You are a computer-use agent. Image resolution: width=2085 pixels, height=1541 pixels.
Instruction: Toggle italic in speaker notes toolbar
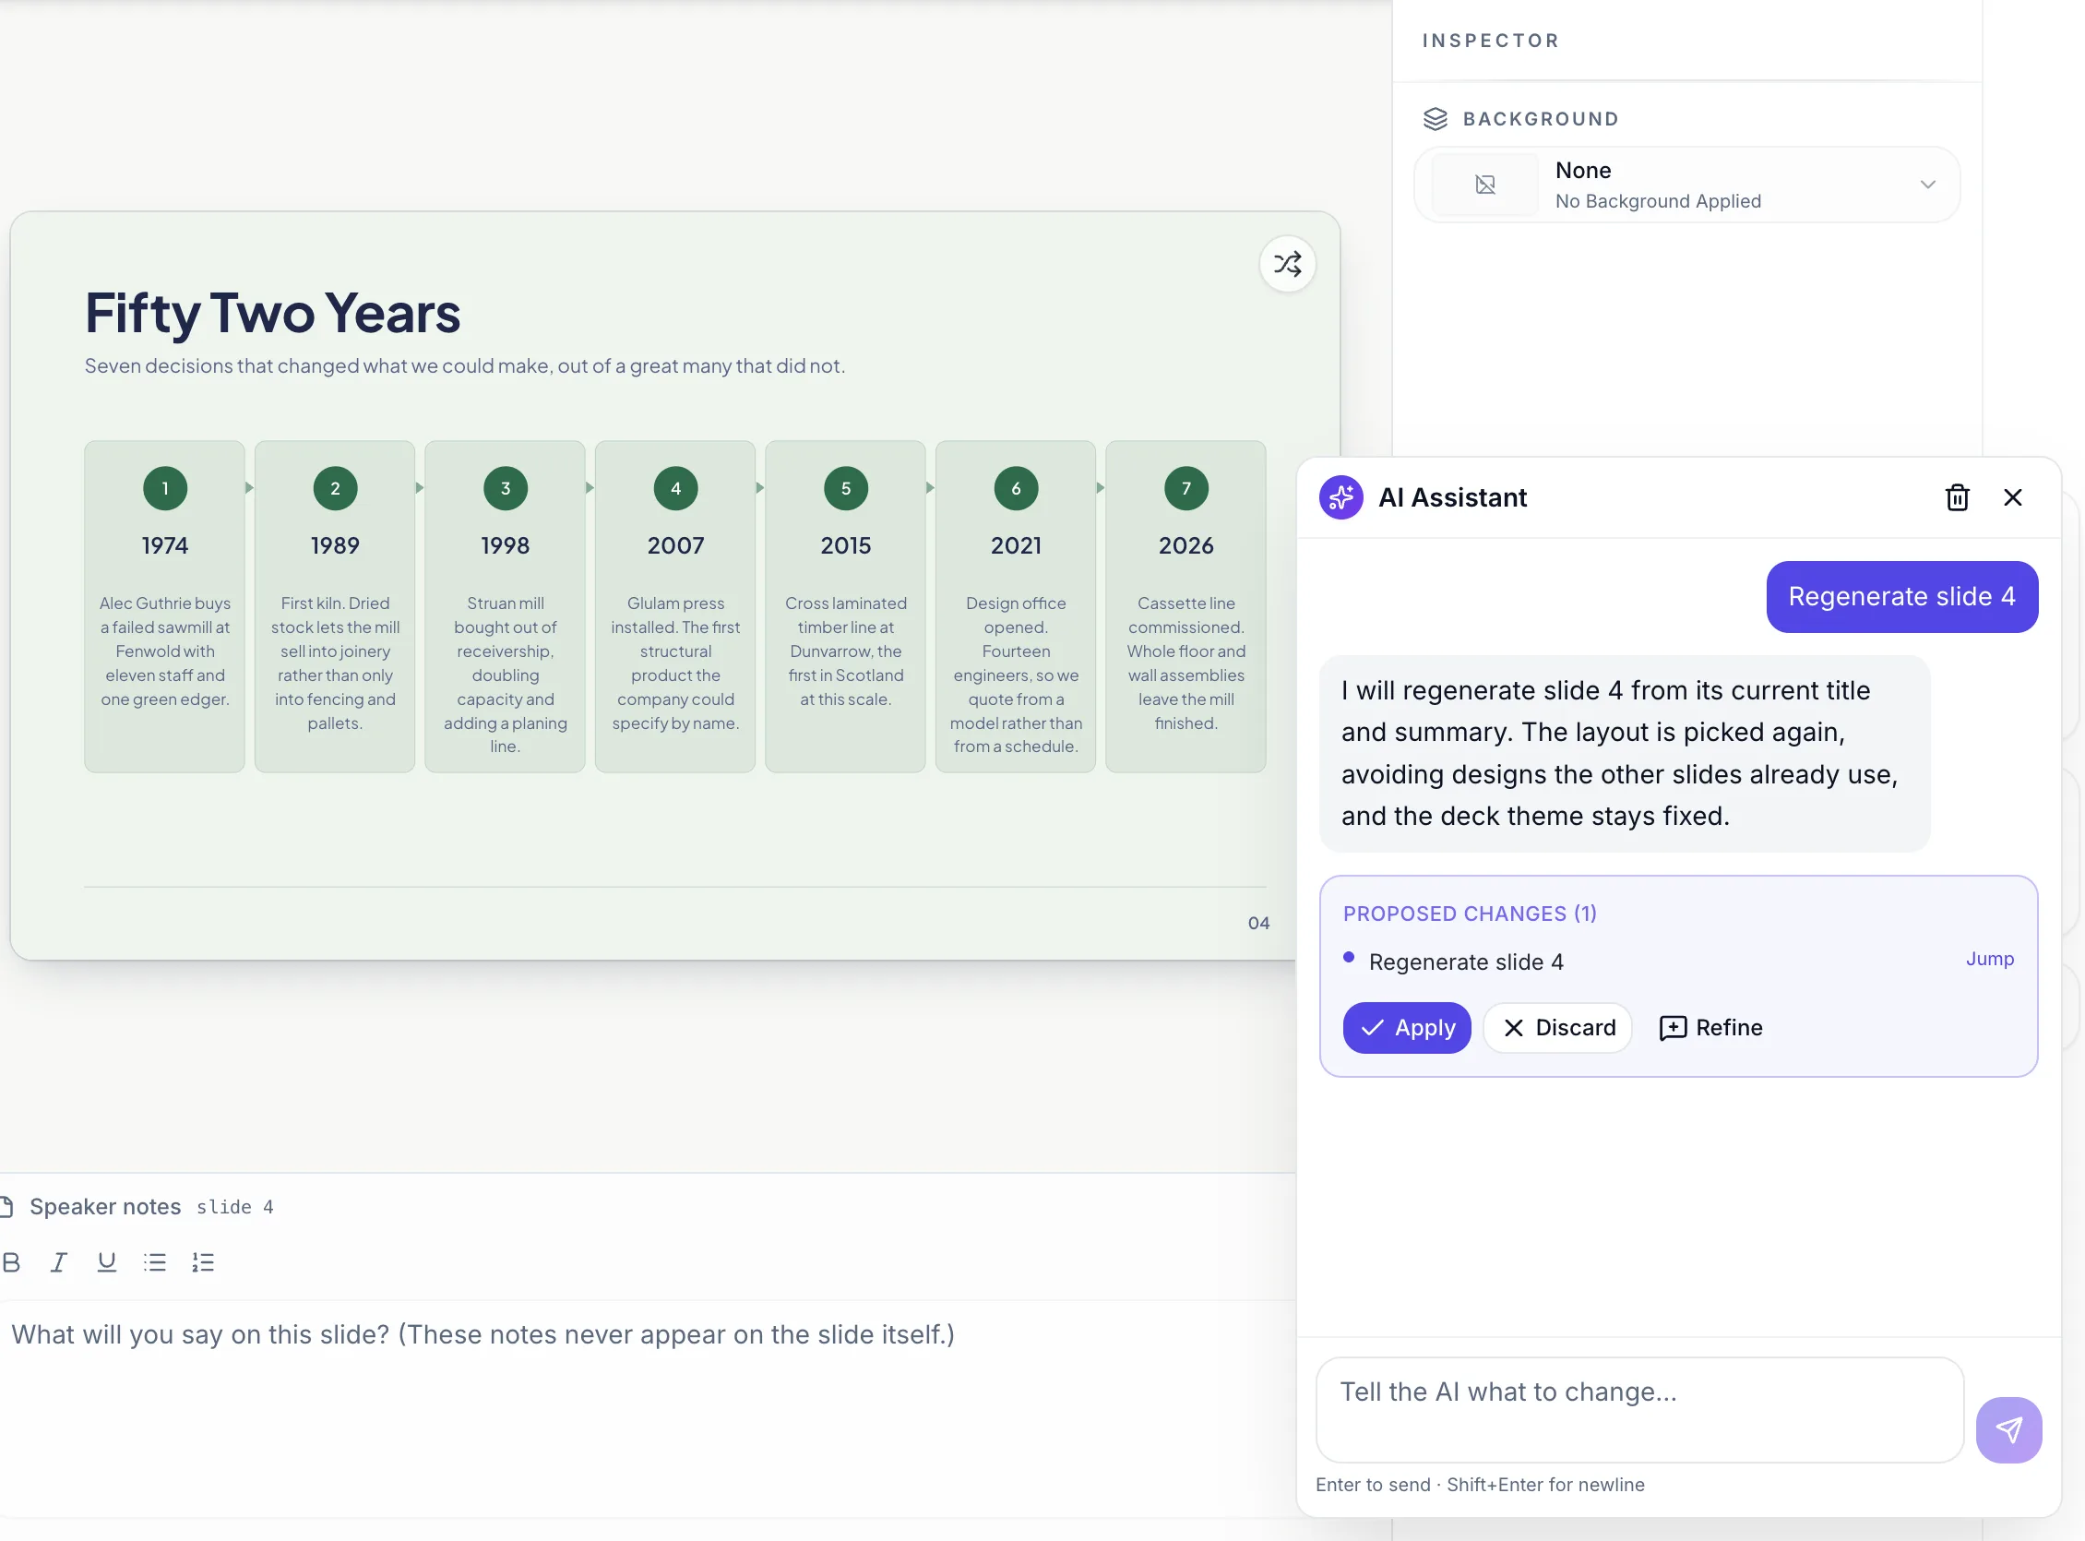coord(59,1262)
